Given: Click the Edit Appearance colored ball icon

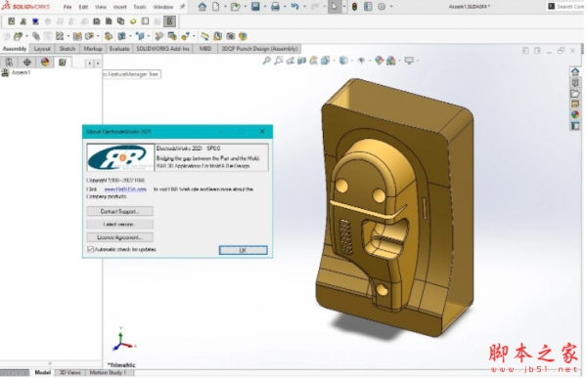Looking at the screenshot, I should [x=379, y=61].
